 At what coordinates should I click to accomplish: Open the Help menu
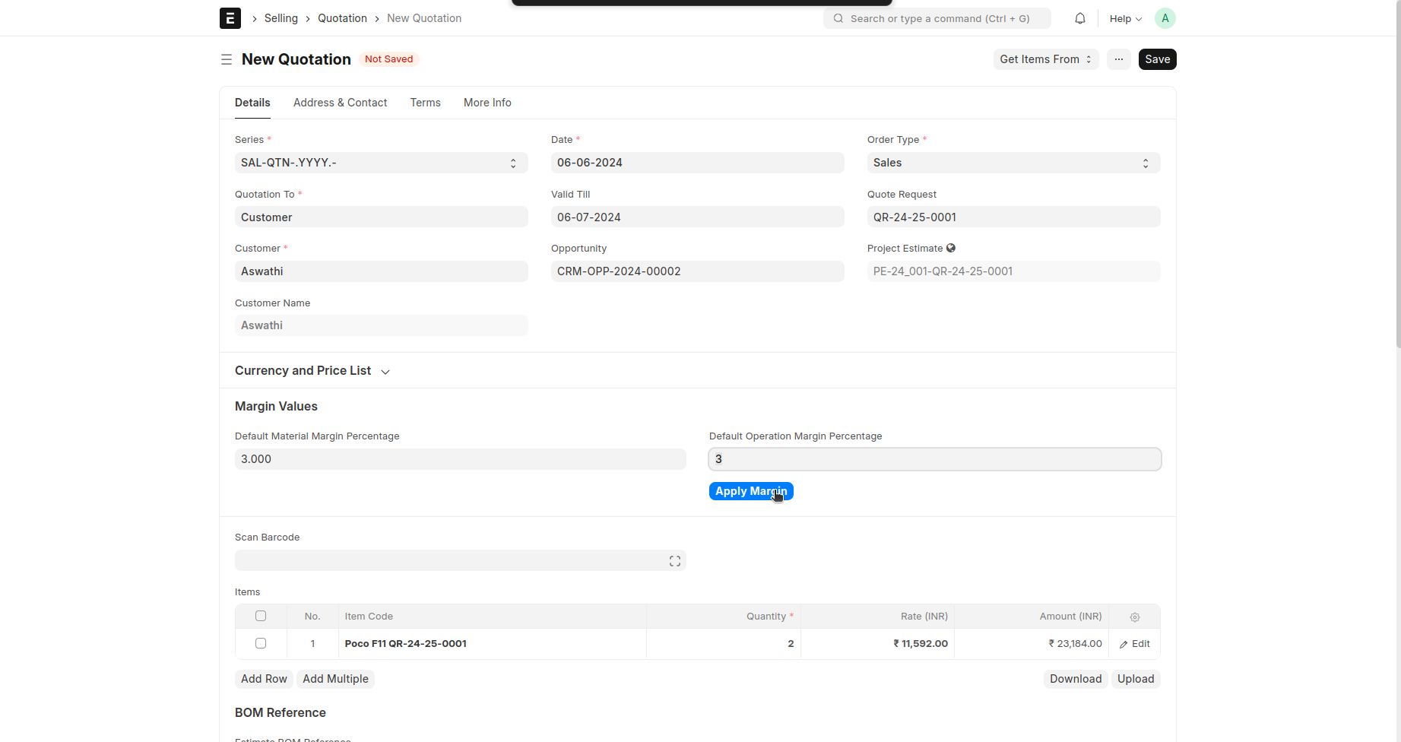click(1125, 18)
